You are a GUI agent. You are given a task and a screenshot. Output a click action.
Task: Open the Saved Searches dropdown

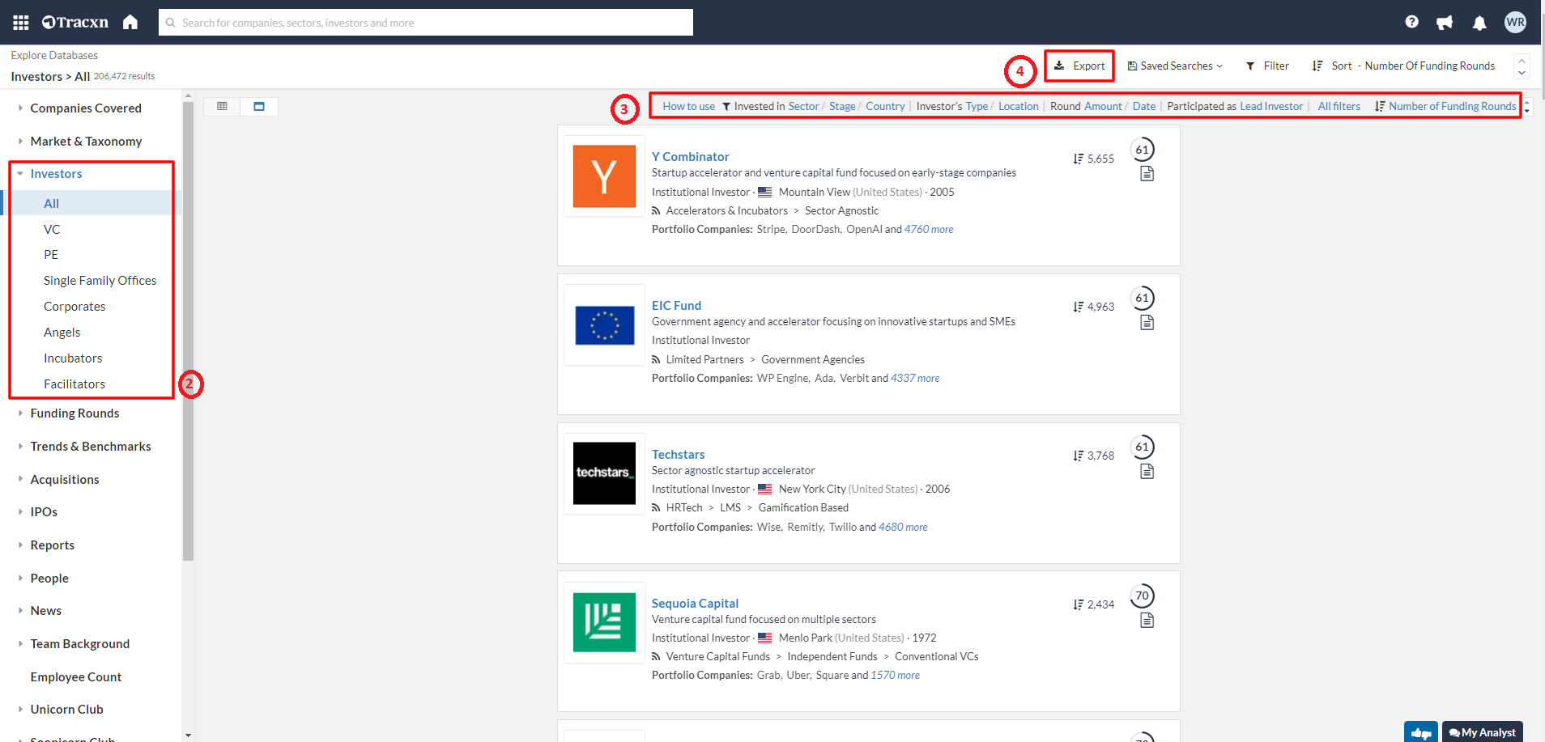tap(1176, 66)
